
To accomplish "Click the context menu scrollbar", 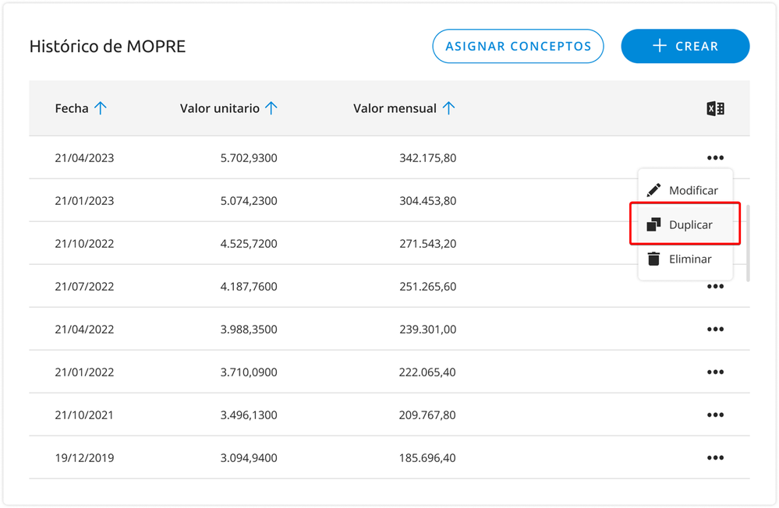I will coord(748,242).
